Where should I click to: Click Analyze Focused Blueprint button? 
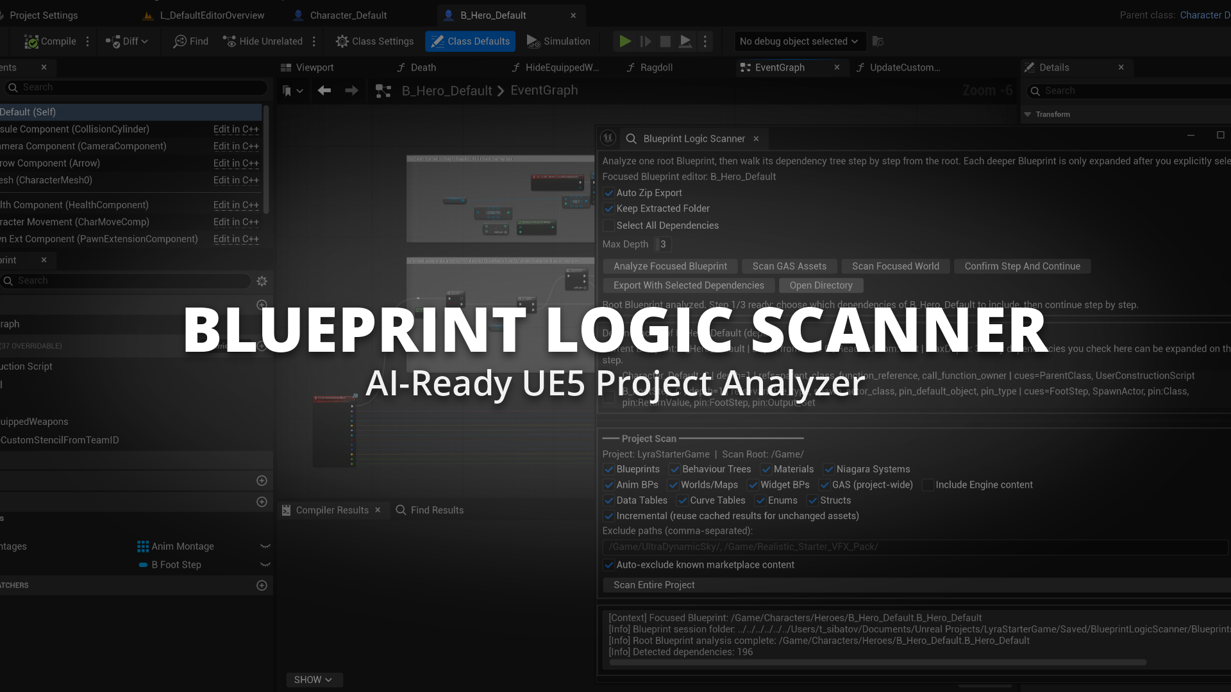coord(670,267)
